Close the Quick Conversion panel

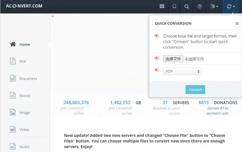click(x=237, y=24)
